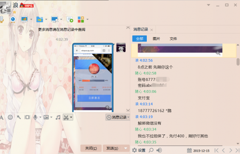Expand the picture insert dropdown arrow
Image resolution: width=240 pixels, height=154 pixels.
pos(51,117)
